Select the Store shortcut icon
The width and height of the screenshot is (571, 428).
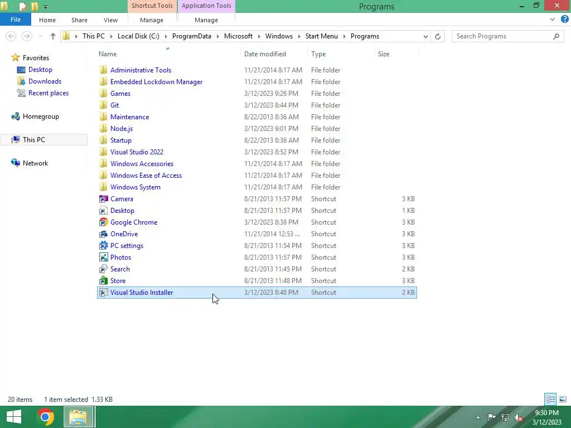(103, 281)
